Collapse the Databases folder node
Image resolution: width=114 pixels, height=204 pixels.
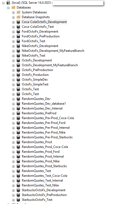coord(9,8)
